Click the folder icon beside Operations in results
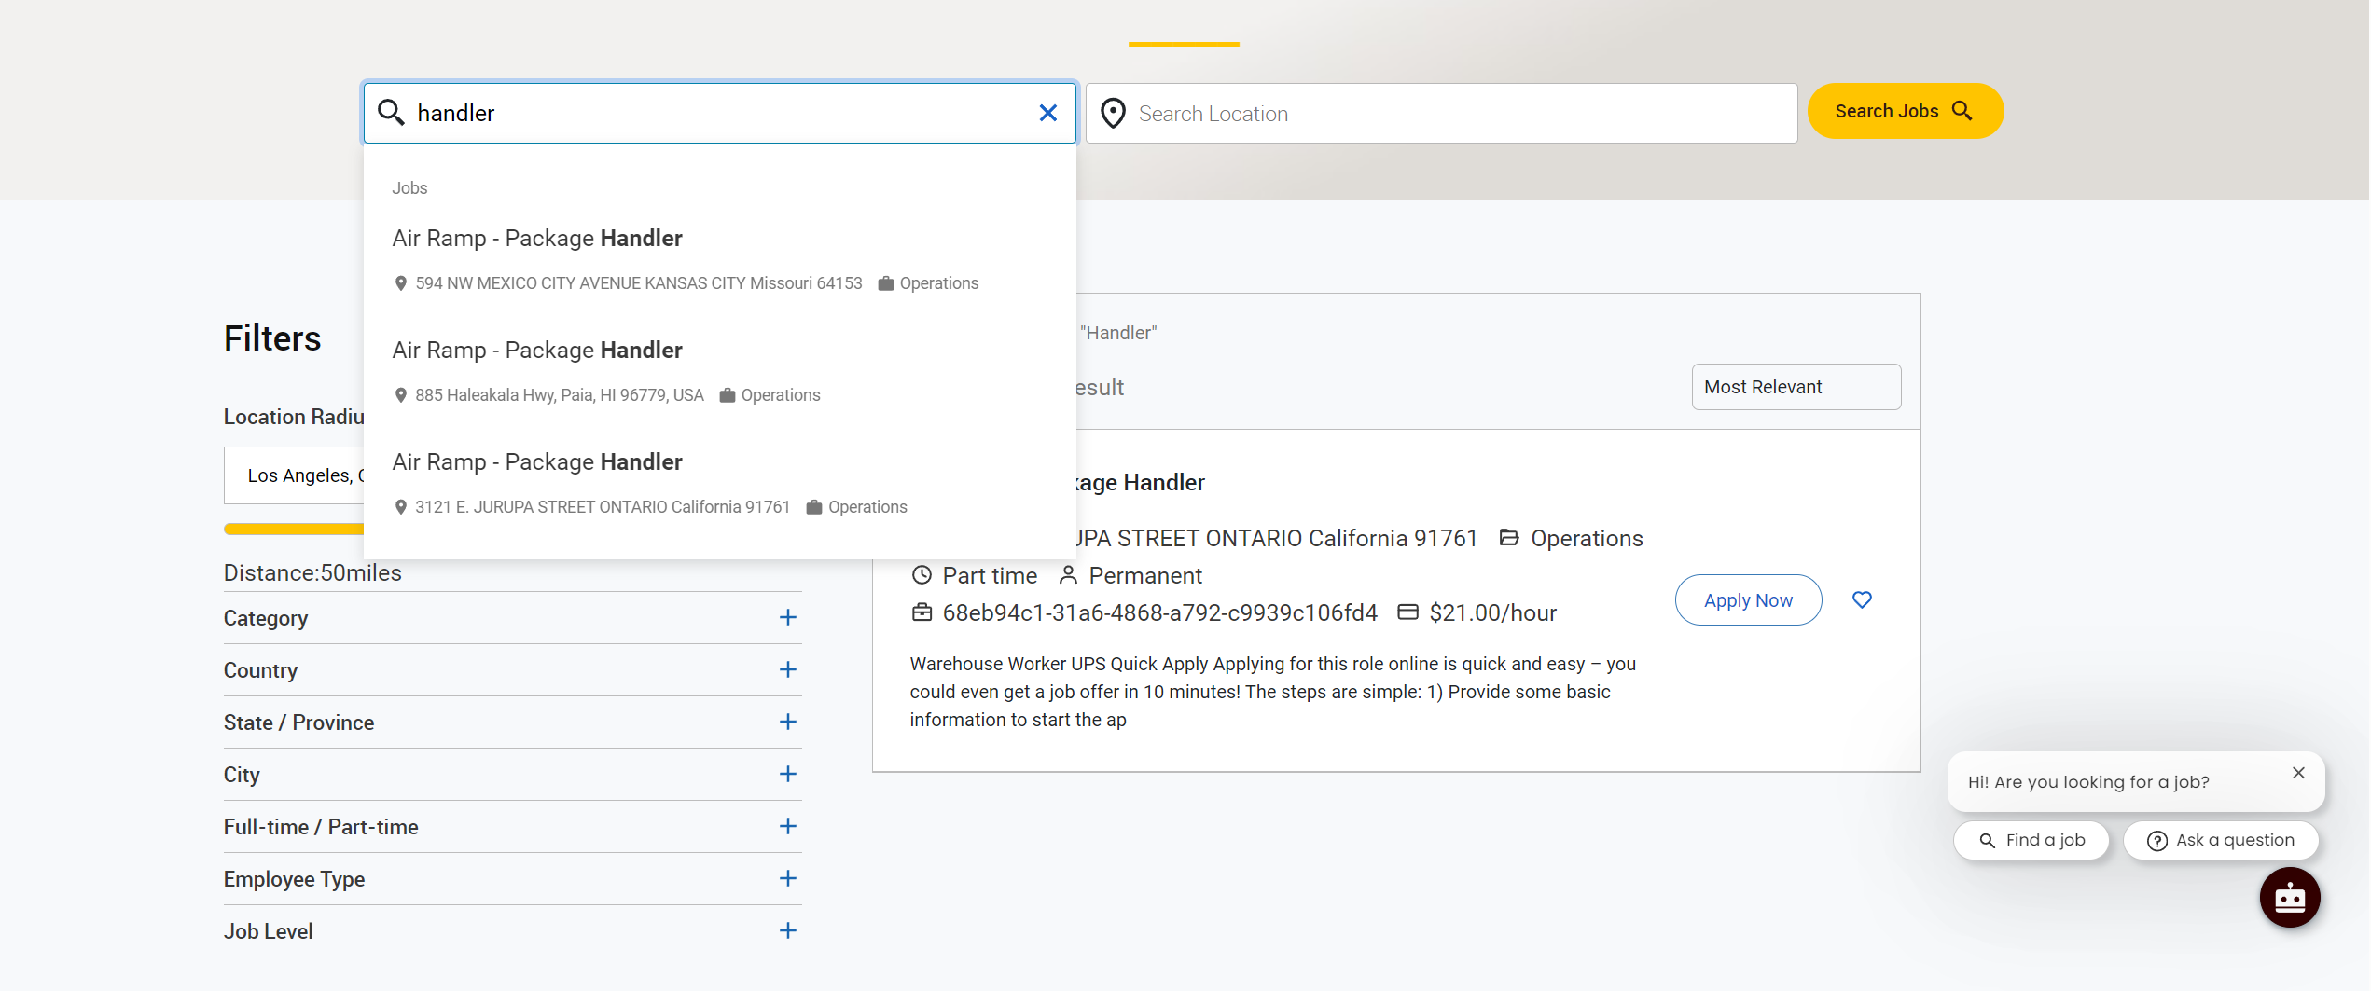The image size is (2371, 991). [x=1509, y=538]
